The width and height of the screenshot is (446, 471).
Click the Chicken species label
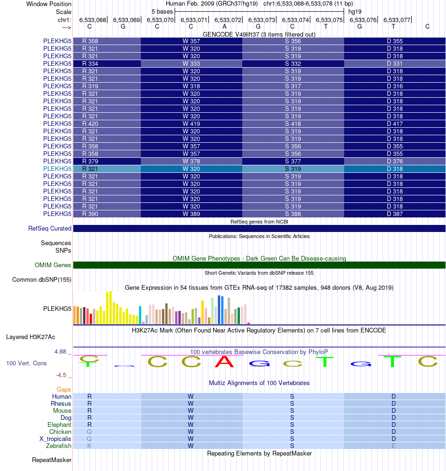61,432
